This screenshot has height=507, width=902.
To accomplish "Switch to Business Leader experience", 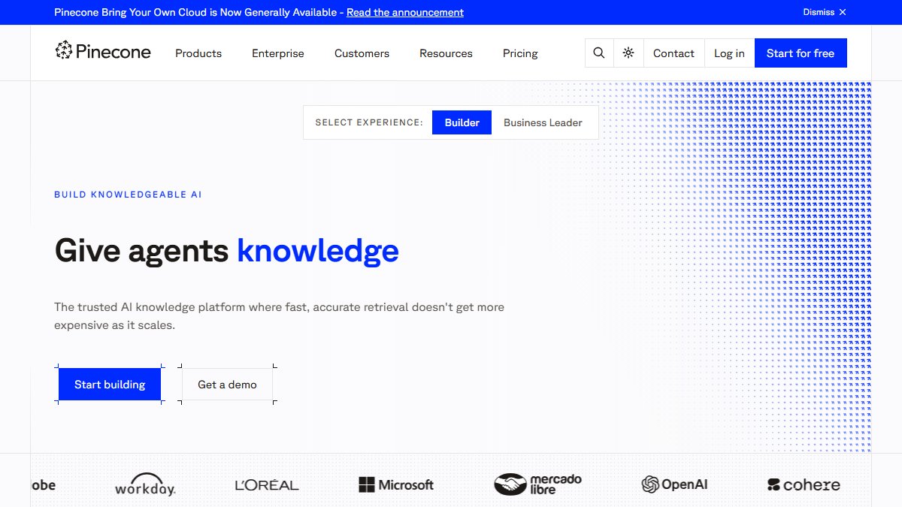I will 543,122.
